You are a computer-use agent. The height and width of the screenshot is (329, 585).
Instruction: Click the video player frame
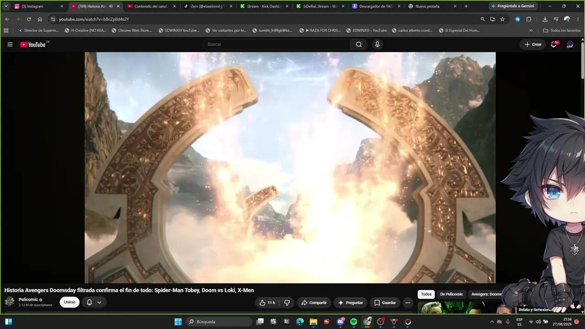pyautogui.click(x=290, y=167)
